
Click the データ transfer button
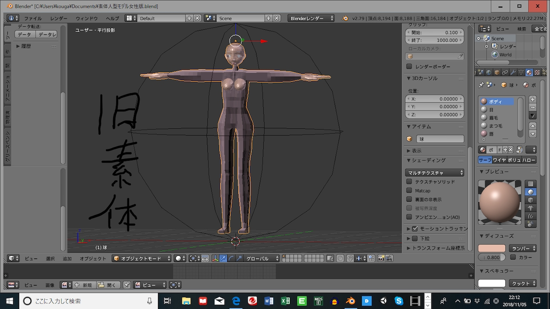click(x=25, y=35)
